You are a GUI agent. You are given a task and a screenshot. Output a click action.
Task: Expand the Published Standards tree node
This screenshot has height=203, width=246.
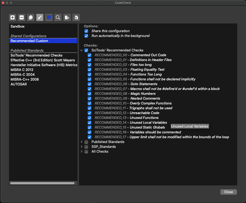(81, 142)
